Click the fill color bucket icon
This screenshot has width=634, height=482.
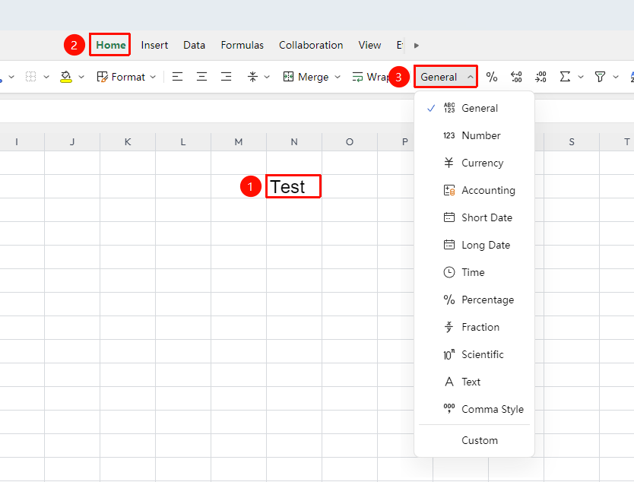click(66, 77)
